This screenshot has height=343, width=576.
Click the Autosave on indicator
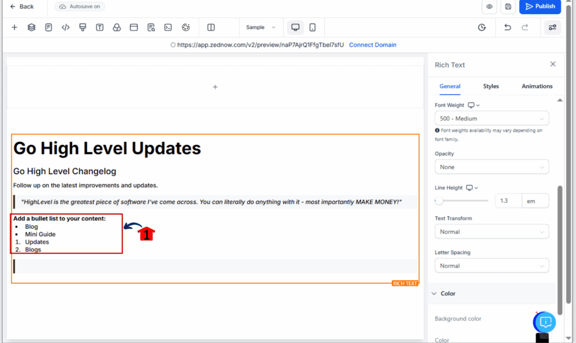80,7
